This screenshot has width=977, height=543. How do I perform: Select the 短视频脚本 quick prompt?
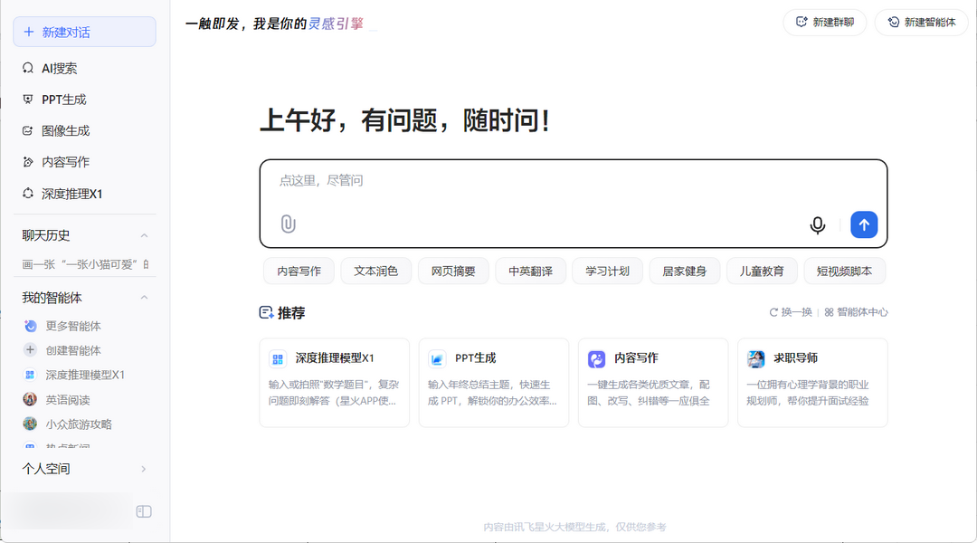(x=844, y=271)
